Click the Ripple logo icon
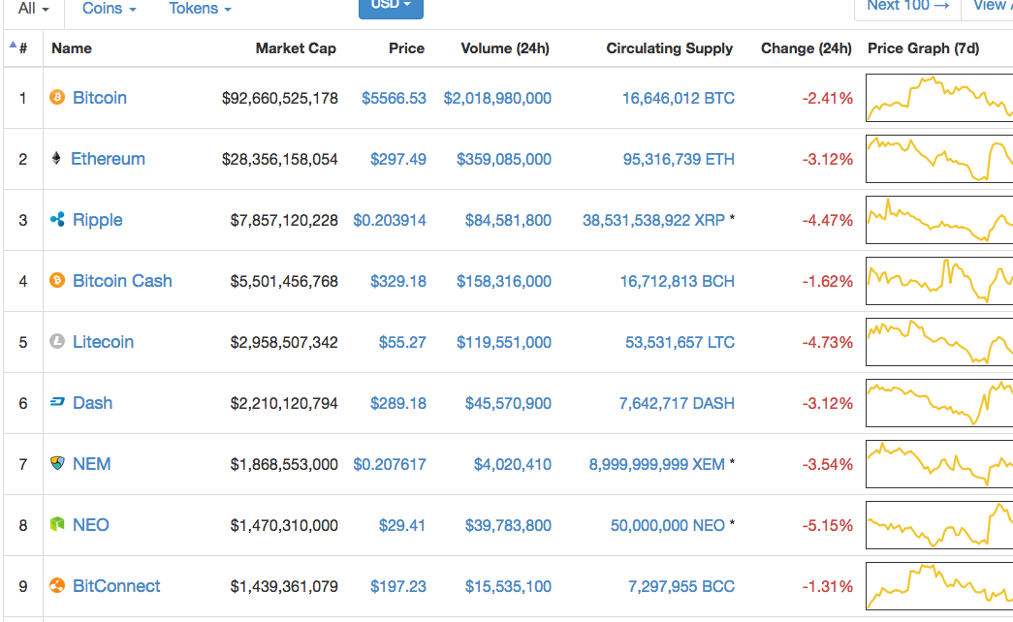 57,220
